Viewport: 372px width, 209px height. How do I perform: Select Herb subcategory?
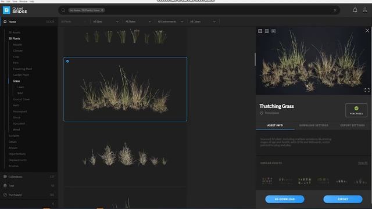(x=16, y=105)
